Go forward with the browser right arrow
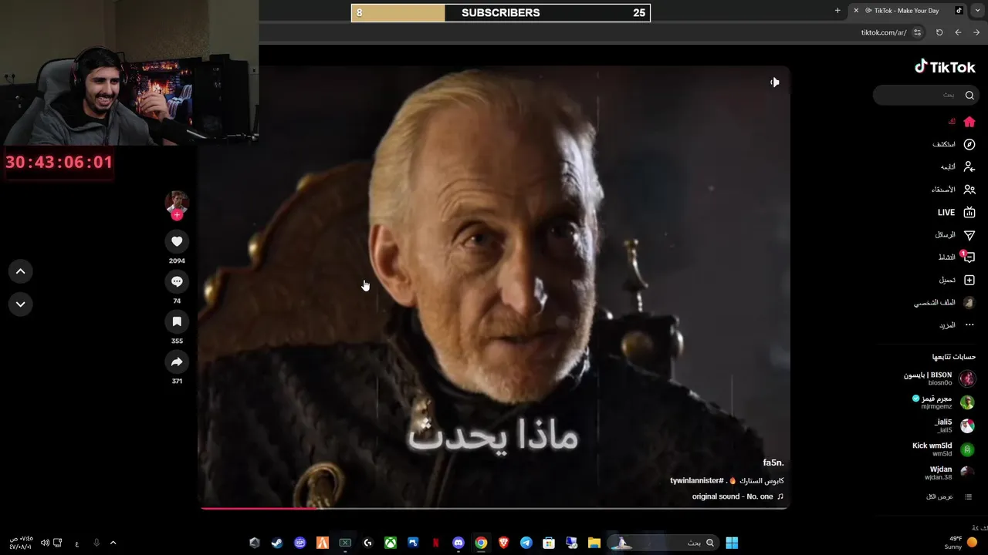 [976, 32]
